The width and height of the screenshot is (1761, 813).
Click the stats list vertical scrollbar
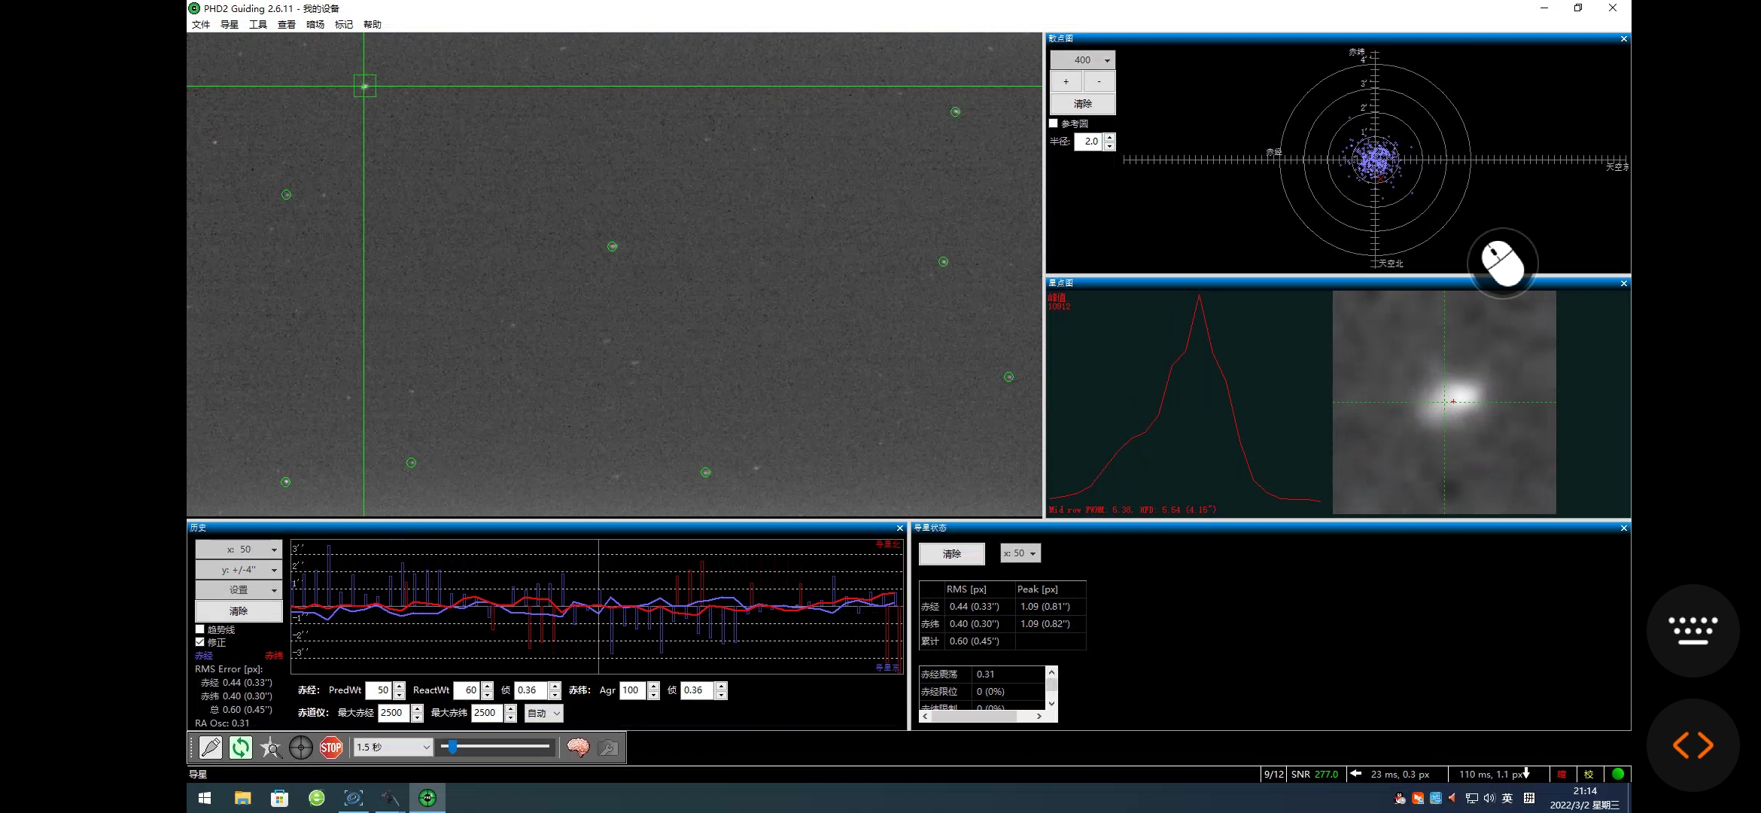[x=1052, y=688]
